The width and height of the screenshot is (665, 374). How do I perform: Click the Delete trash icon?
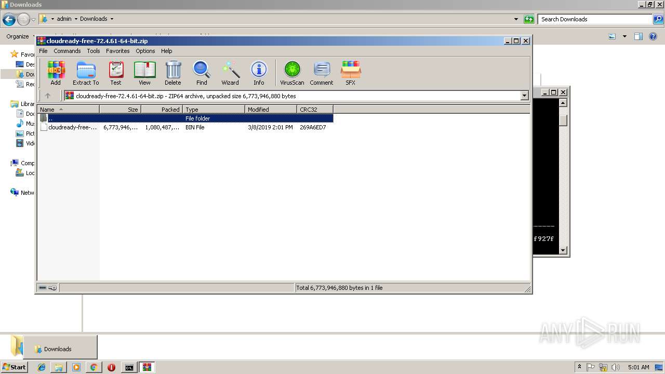pos(173,73)
